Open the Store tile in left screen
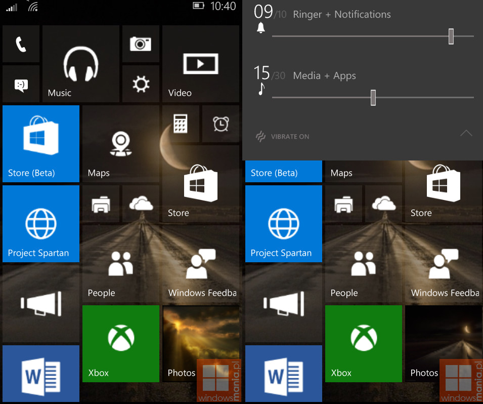This screenshot has height=404, width=483. [201, 184]
